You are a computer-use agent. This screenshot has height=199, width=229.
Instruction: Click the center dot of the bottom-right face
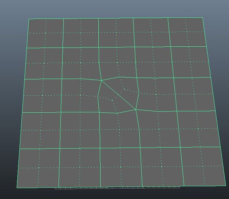[203, 166]
